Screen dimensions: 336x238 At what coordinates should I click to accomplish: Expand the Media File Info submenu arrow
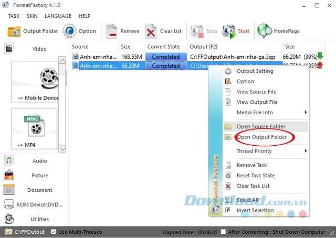pyautogui.click(x=306, y=112)
